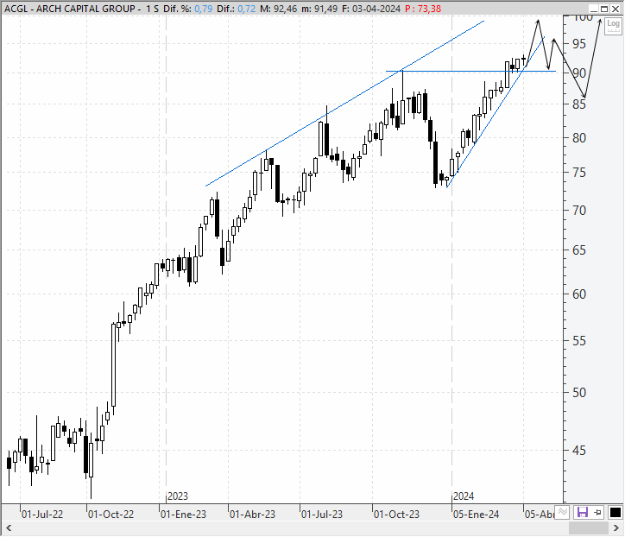Click the date F: 03-04-2024
625x537 pixels.
(370, 9)
